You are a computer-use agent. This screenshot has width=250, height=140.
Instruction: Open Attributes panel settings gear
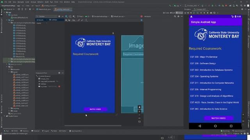pos(179,16)
